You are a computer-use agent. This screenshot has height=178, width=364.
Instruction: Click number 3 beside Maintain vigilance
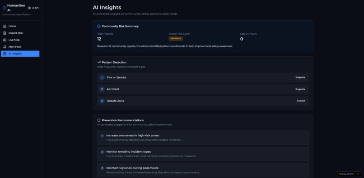pyautogui.click(x=102, y=168)
